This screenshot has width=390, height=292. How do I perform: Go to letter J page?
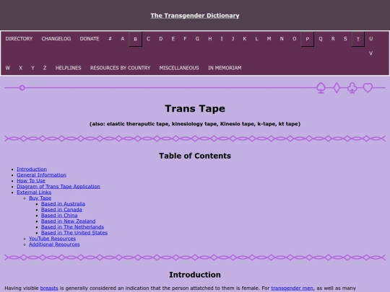(x=233, y=39)
